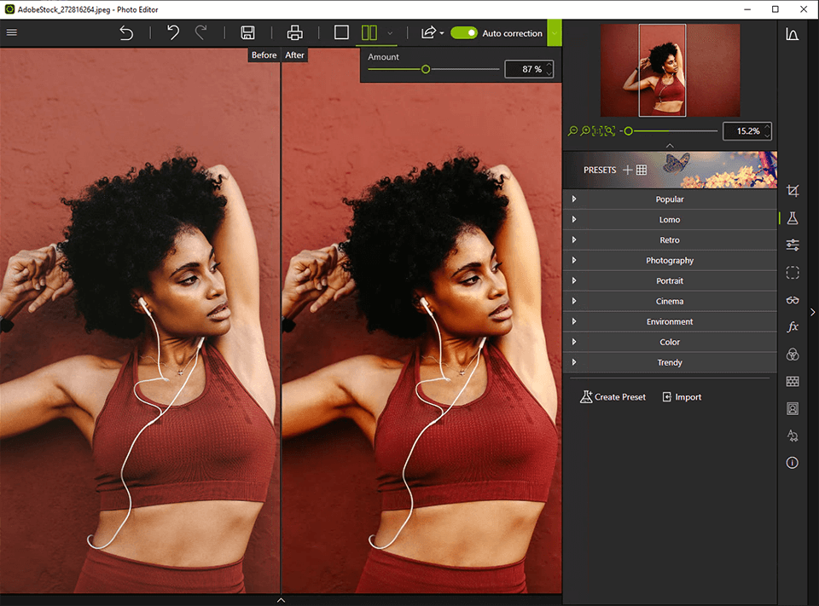Switch to single image view mode

(341, 33)
